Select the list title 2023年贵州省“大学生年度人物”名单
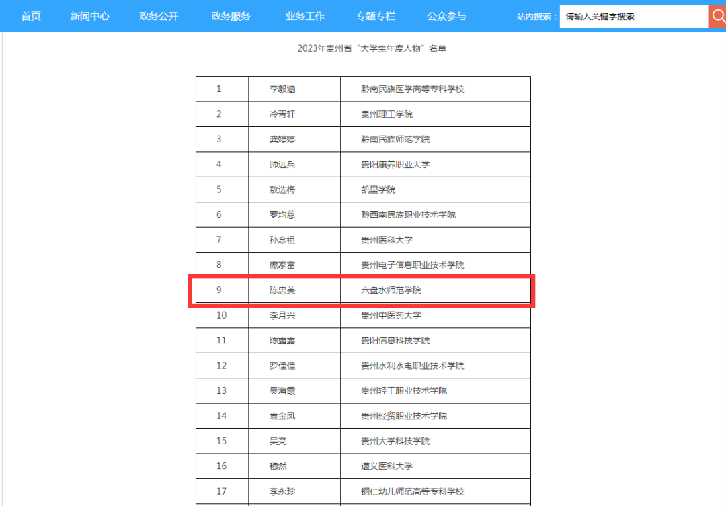 click(372, 48)
